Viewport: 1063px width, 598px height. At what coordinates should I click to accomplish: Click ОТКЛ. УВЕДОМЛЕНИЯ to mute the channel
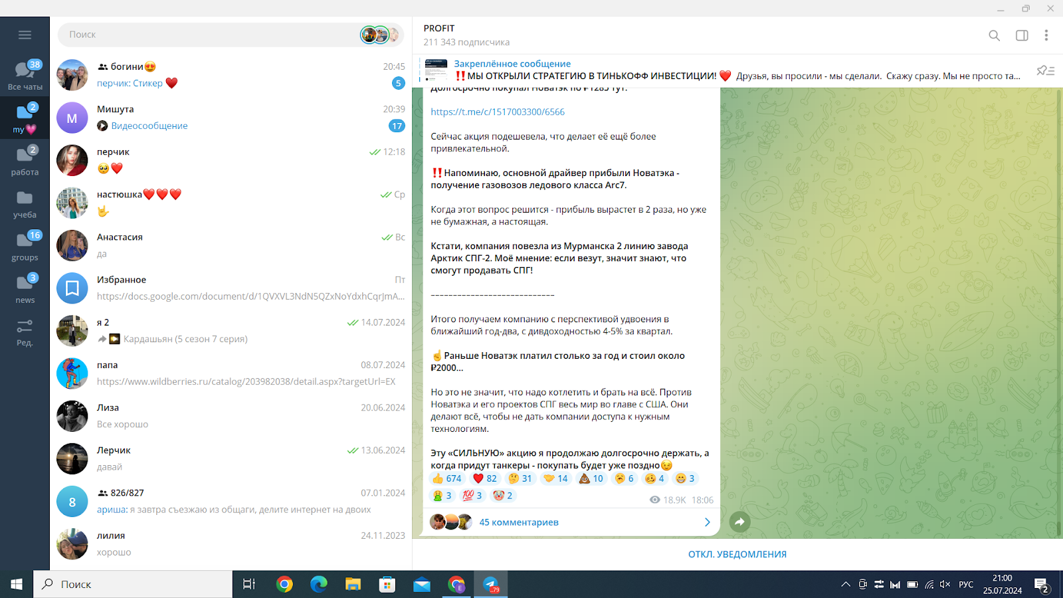pos(737,554)
